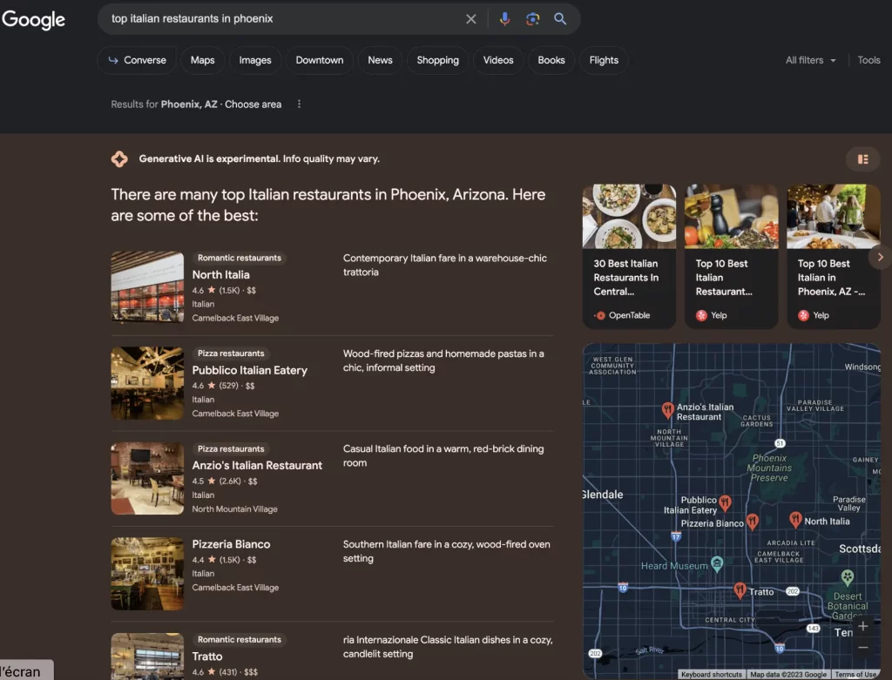The image size is (892, 680).
Task: Click the Heard Museum map marker
Action: 717,564
